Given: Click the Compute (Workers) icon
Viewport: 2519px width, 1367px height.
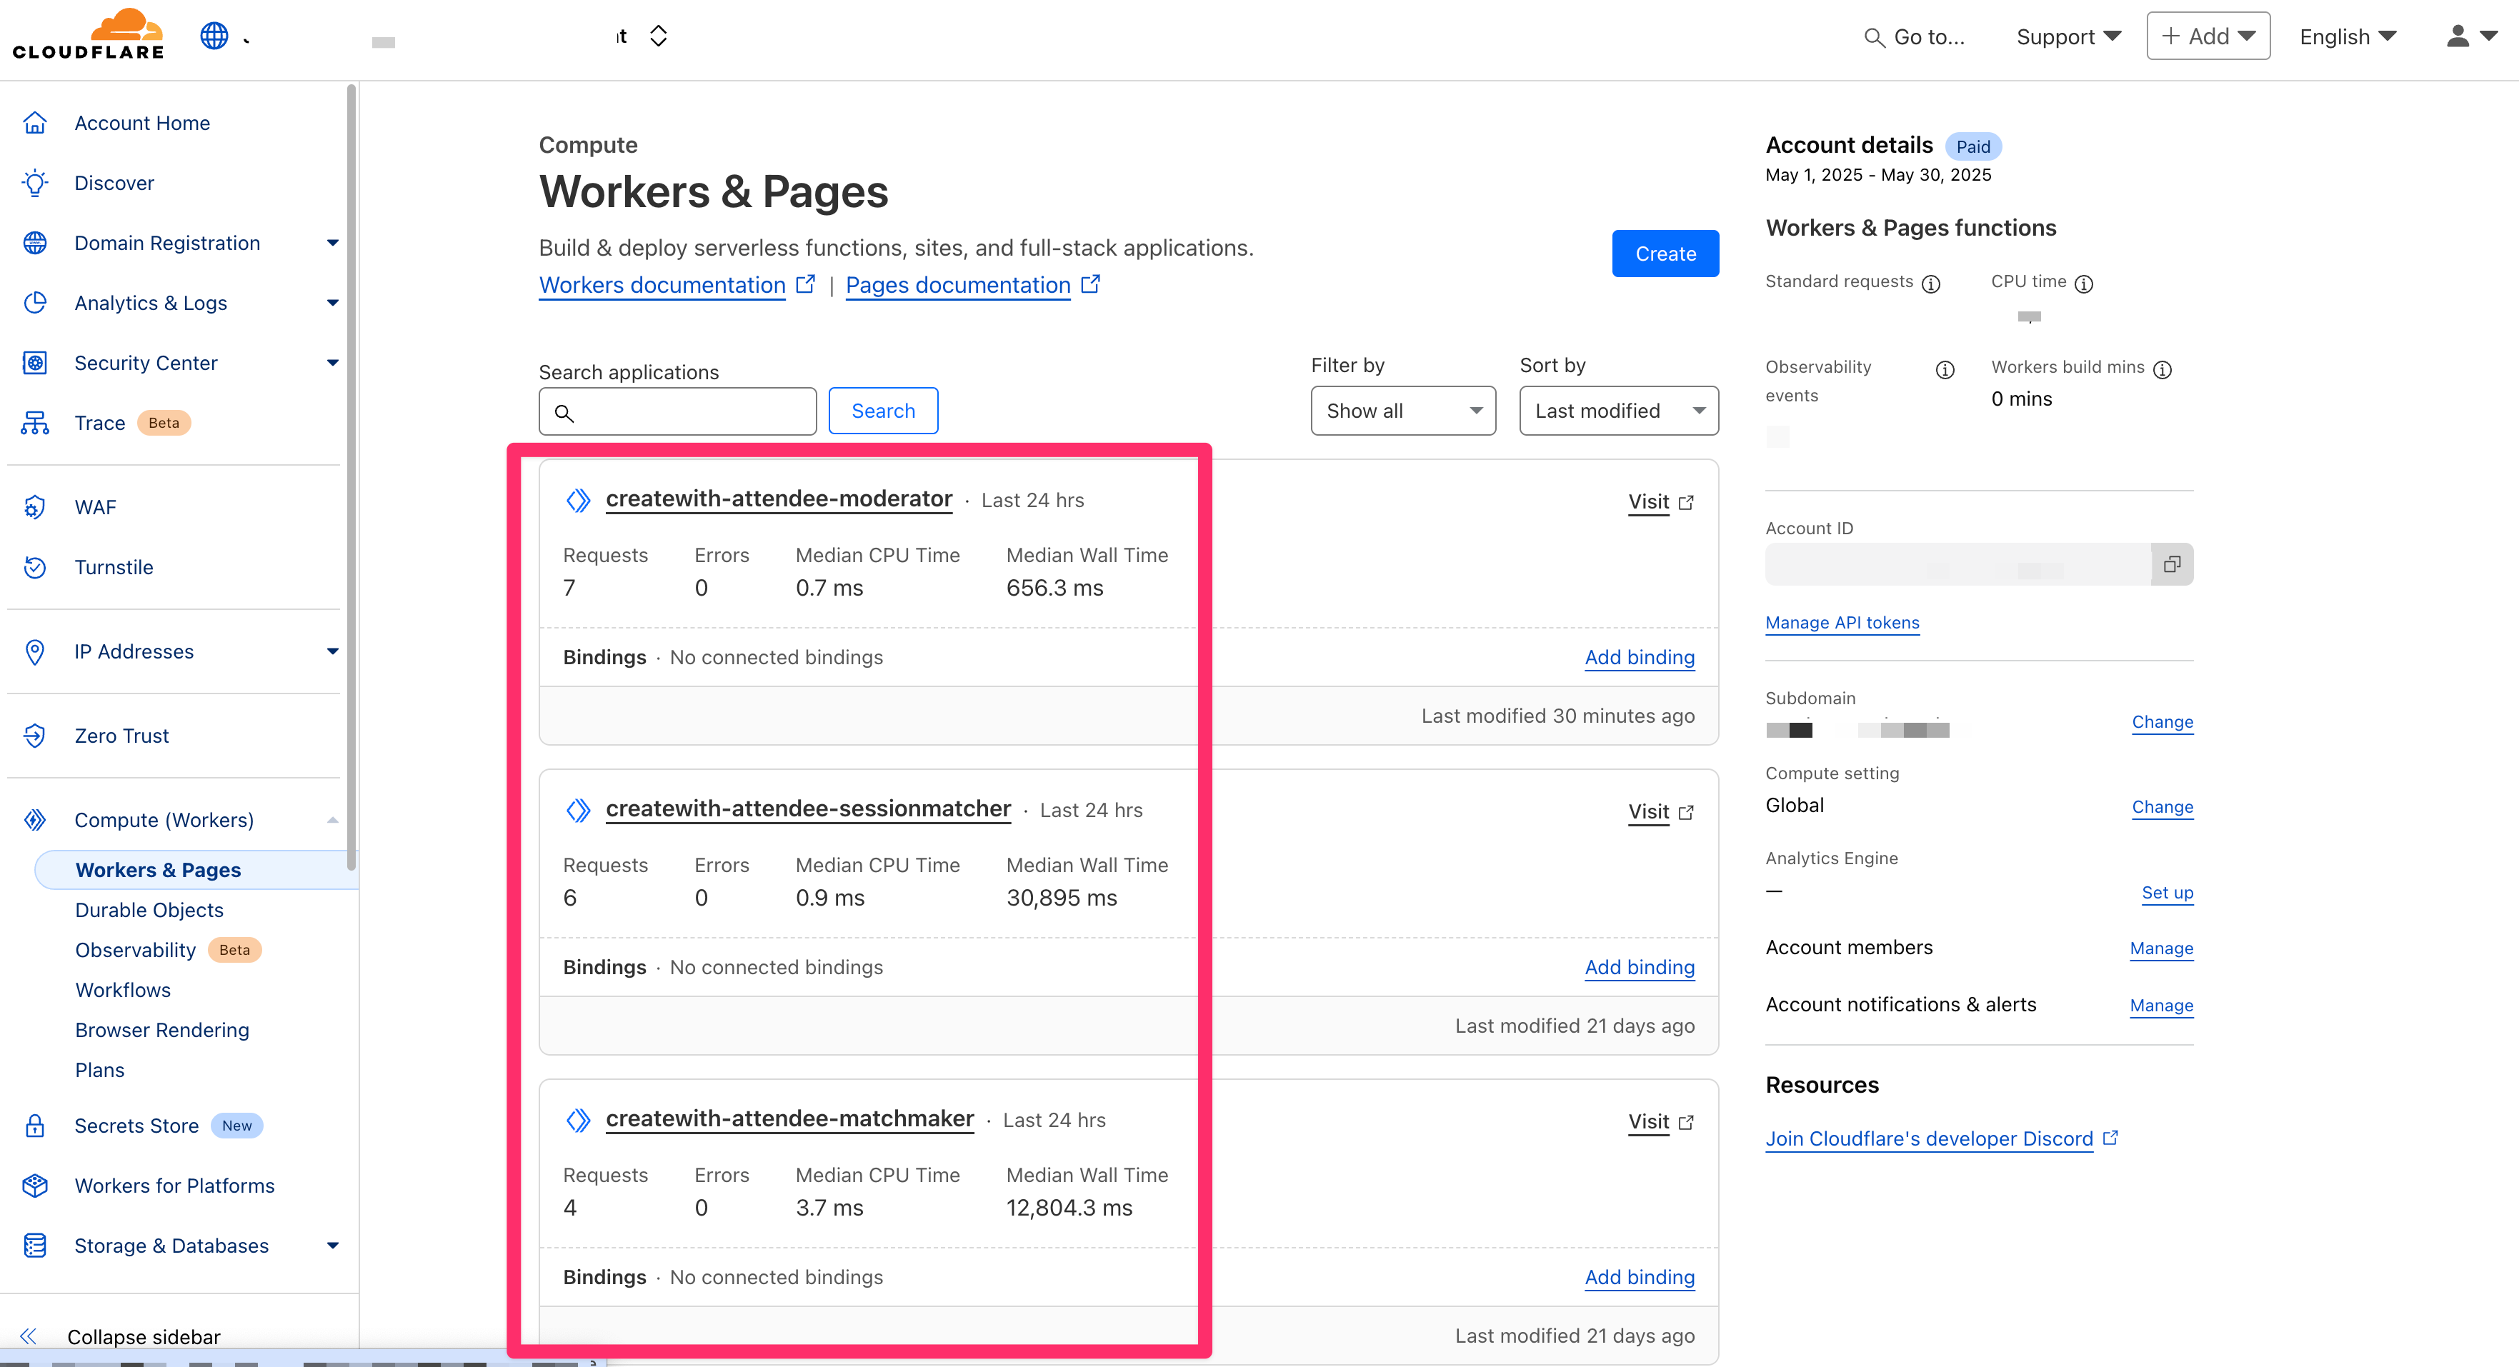Looking at the screenshot, I should pyautogui.click(x=35, y=819).
